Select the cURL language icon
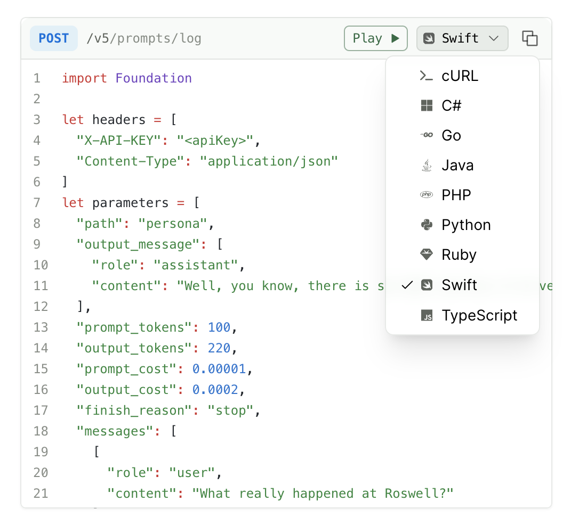Screen dimensions: 579x526 click(x=427, y=76)
